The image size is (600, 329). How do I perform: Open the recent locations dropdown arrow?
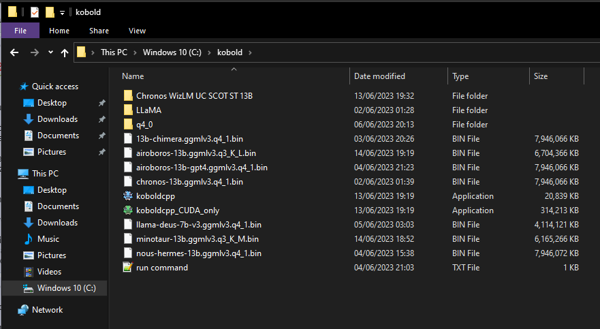(50, 52)
